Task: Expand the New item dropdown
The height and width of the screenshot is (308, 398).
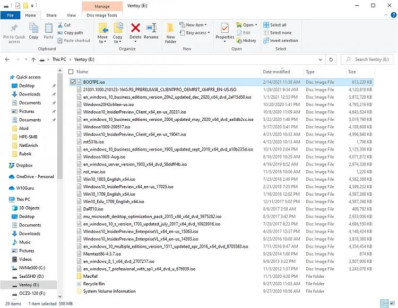Action: [x=205, y=25]
